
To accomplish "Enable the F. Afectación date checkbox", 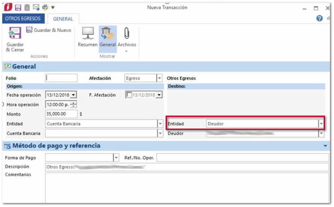I will [129, 95].
